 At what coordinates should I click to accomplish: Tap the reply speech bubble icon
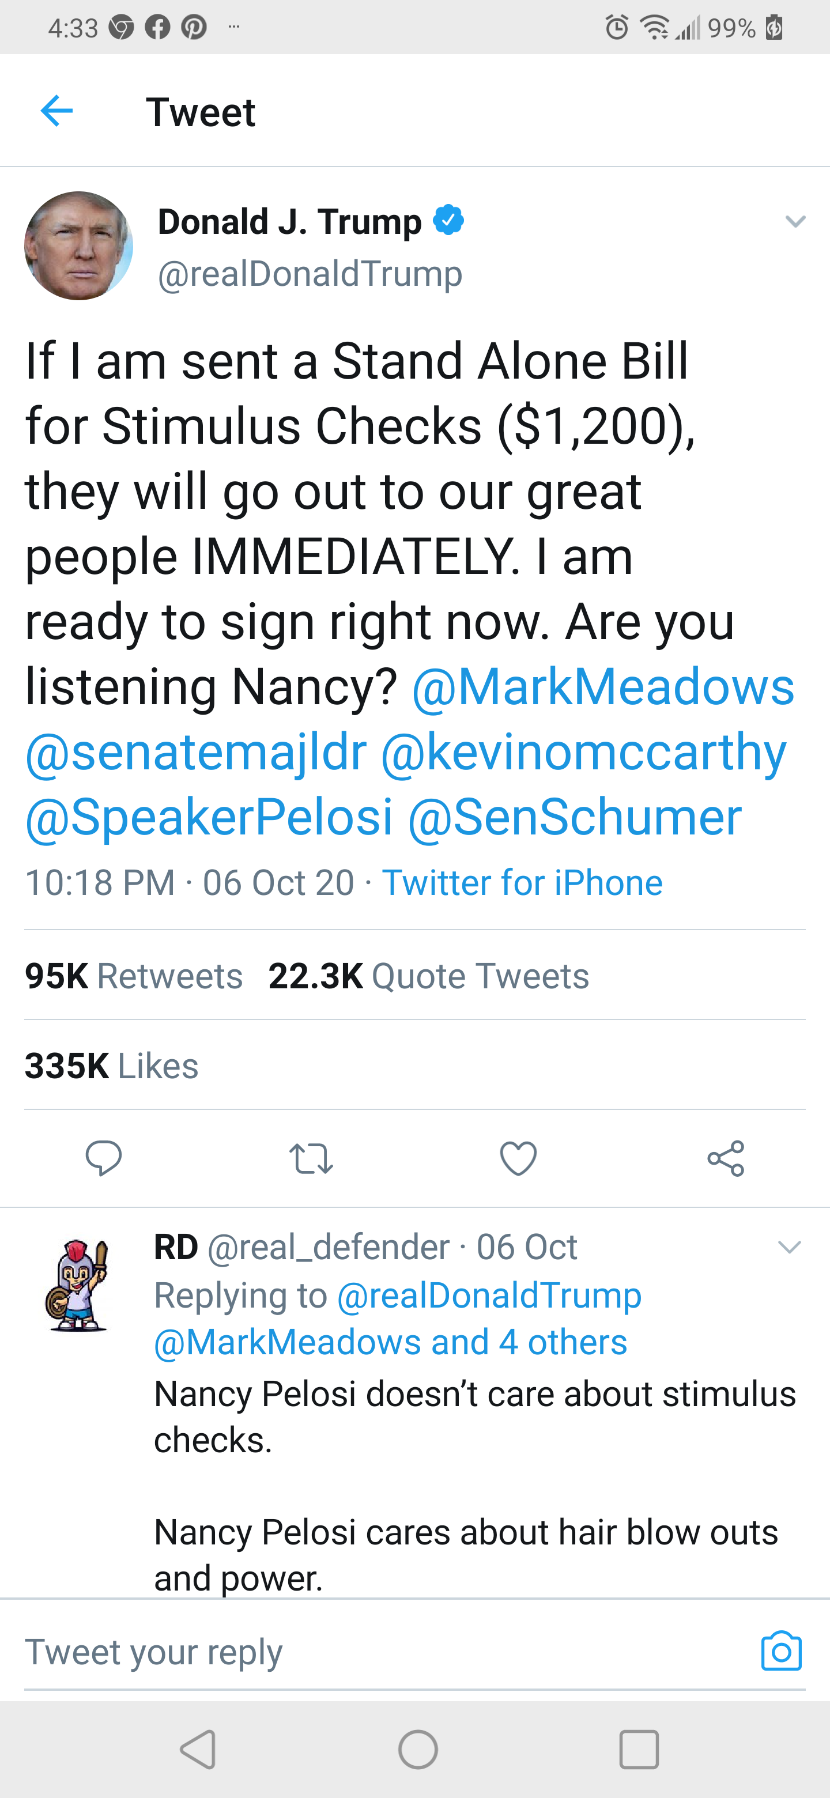(103, 1159)
